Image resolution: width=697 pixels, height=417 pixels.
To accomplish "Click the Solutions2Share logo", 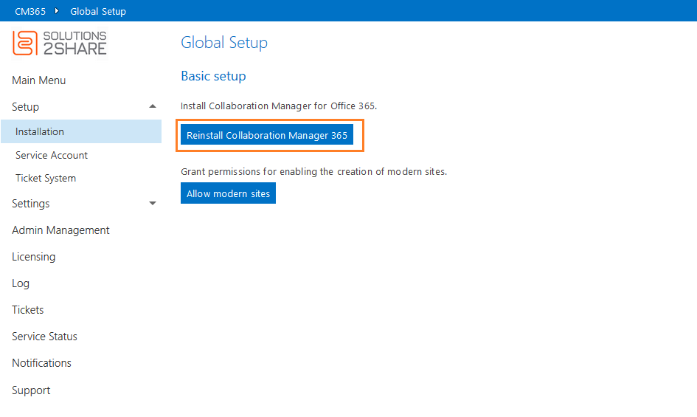I will (x=60, y=43).
